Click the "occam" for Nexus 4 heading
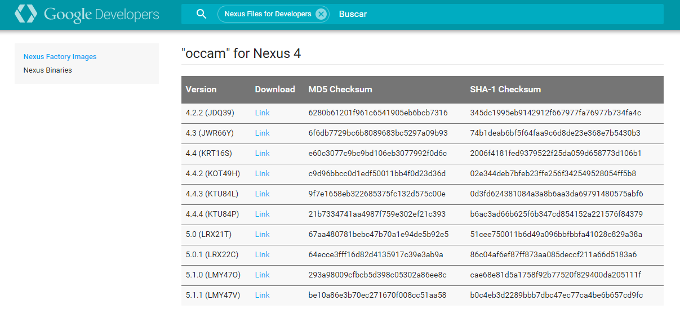Viewport: 680px width, 318px height. click(241, 53)
